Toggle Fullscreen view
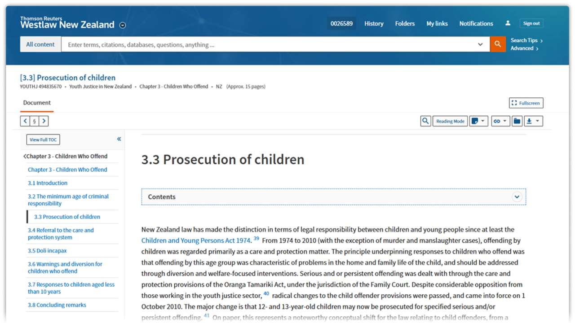Screen dimensions: 575x323 click(x=526, y=103)
